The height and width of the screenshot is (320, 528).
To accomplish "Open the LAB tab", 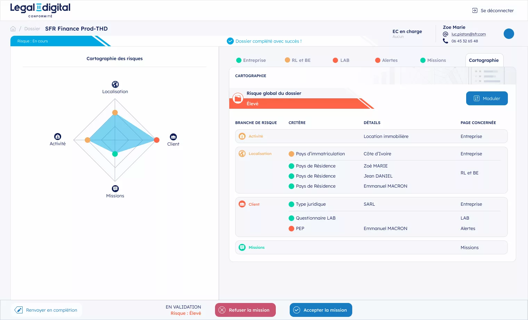I will click(341, 60).
